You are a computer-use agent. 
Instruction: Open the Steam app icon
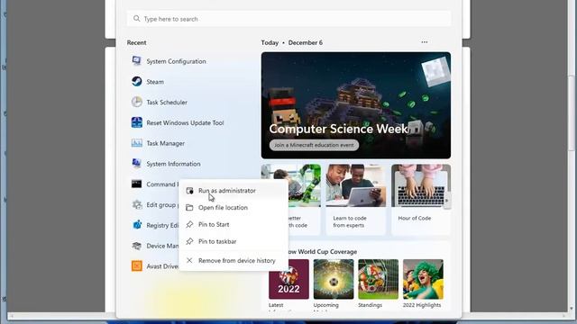(x=136, y=82)
